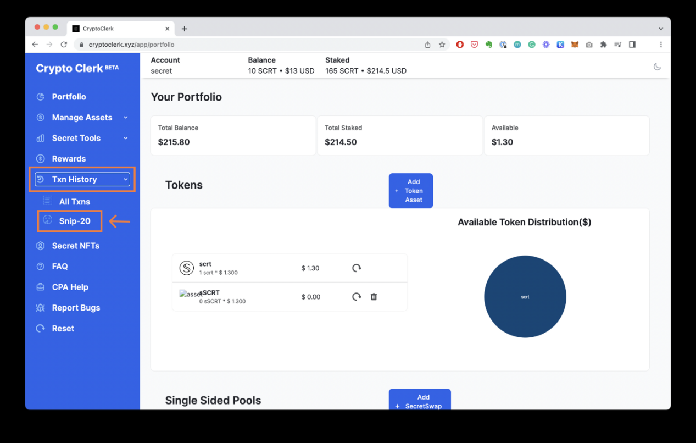The width and height of the screenshot is (696, 443).
Task: Select the Portfolio pie chart icon
Action: [41, 97]
